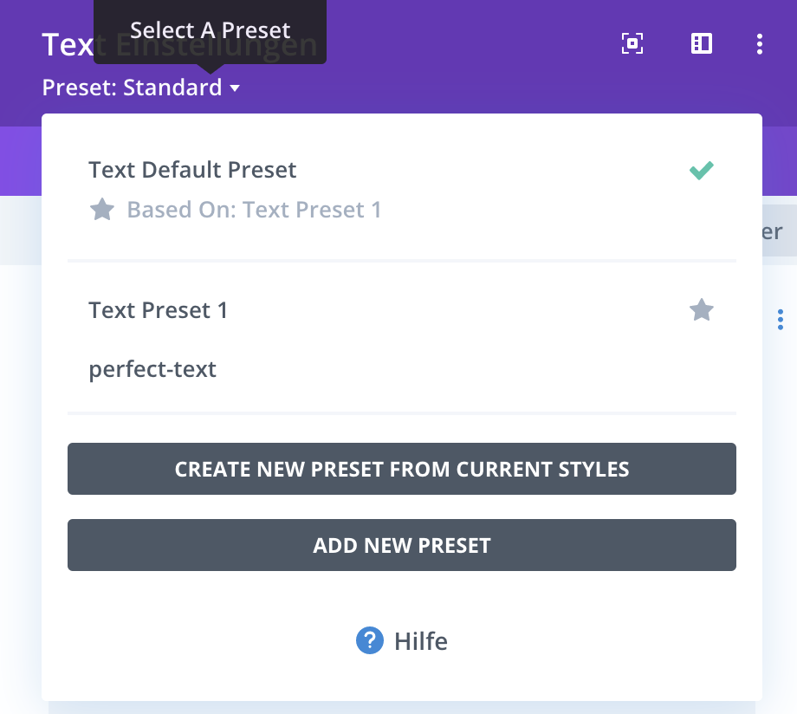The width and height of the screenshot is (797, 714).
Task: Open the Hilfe link
Action: click(421, 641)
